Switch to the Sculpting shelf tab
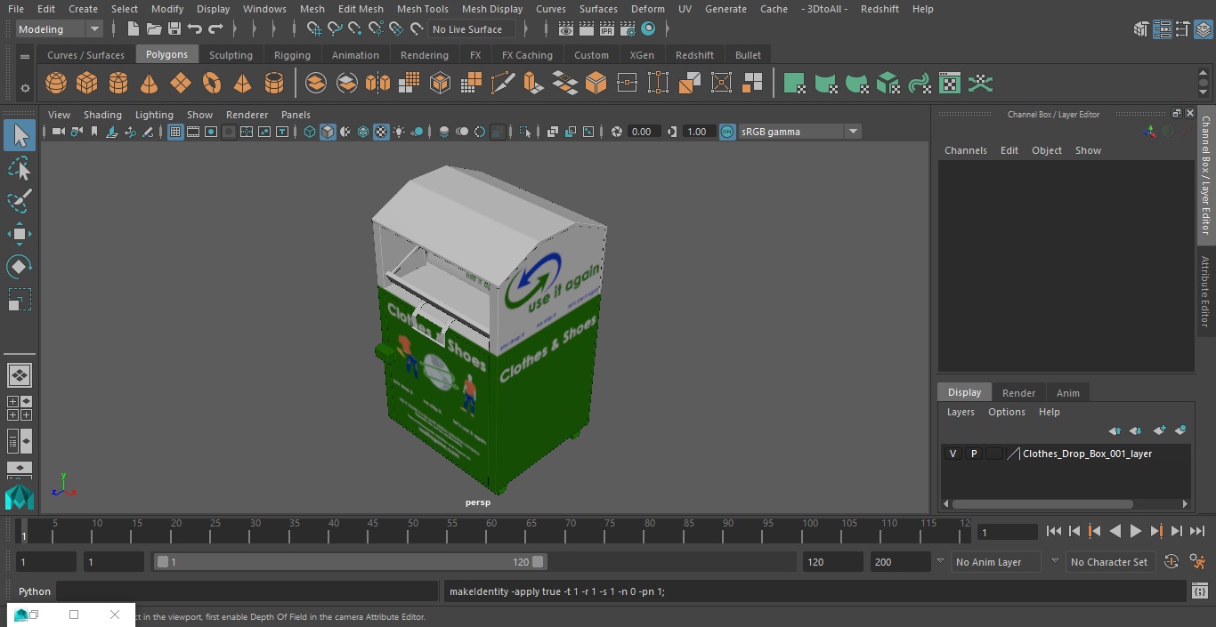 tap(231, 55)
